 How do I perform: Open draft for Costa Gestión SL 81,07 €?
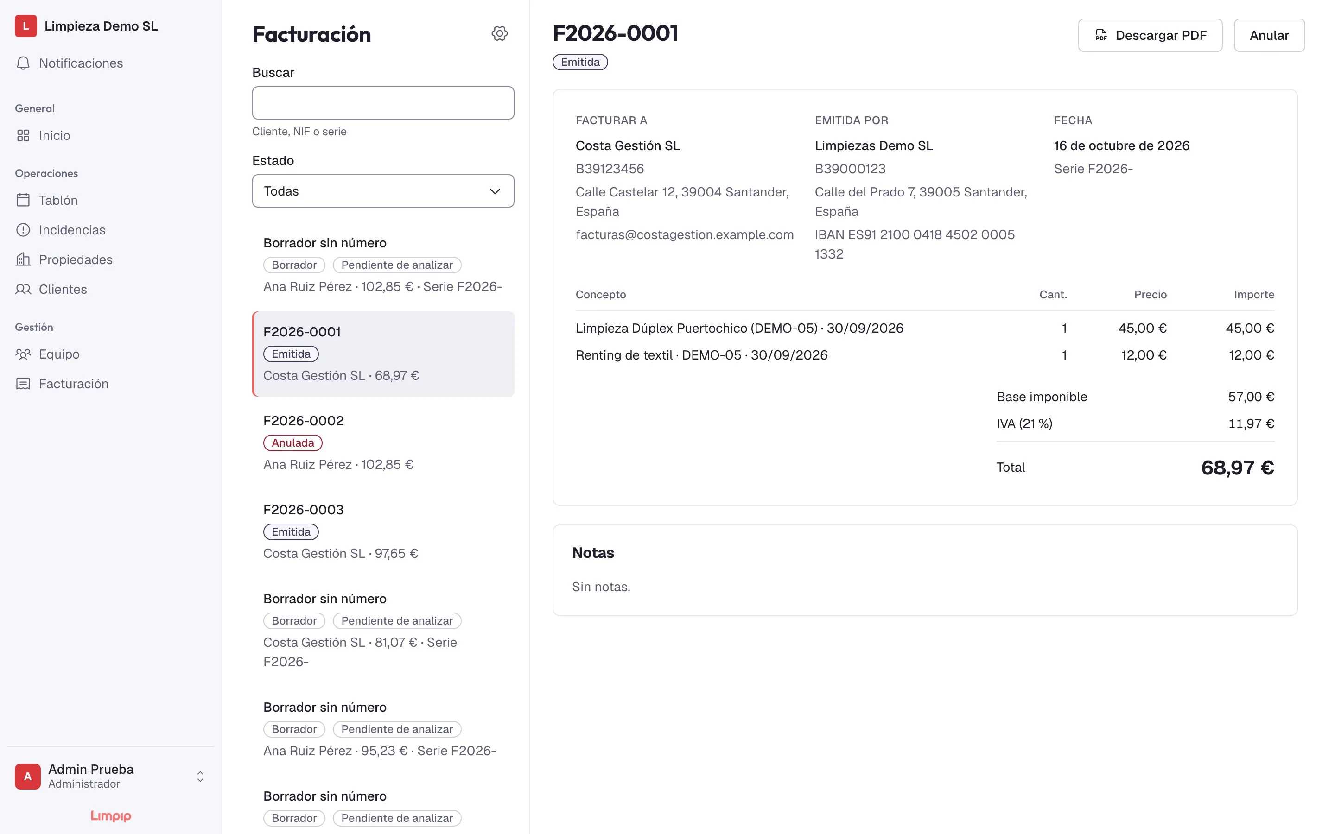tap(383, 630)
